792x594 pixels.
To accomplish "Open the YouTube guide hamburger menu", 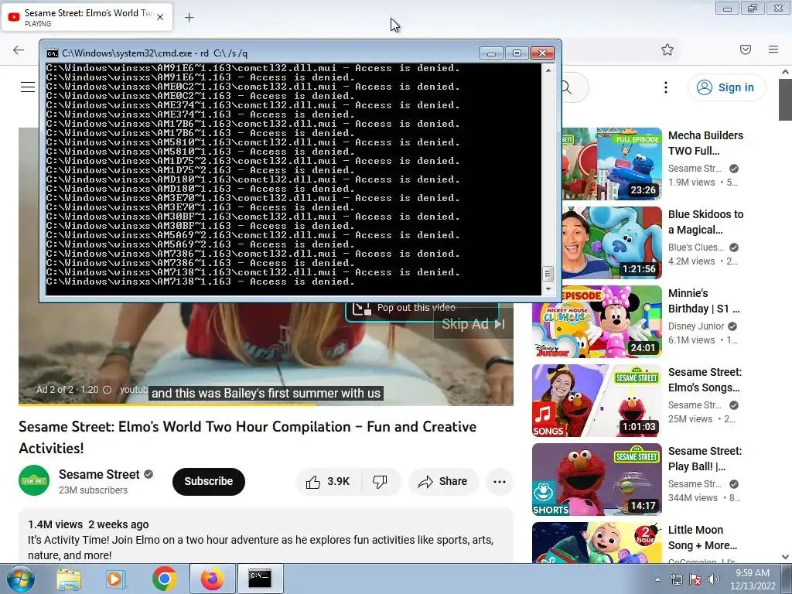I will (28, 87).
